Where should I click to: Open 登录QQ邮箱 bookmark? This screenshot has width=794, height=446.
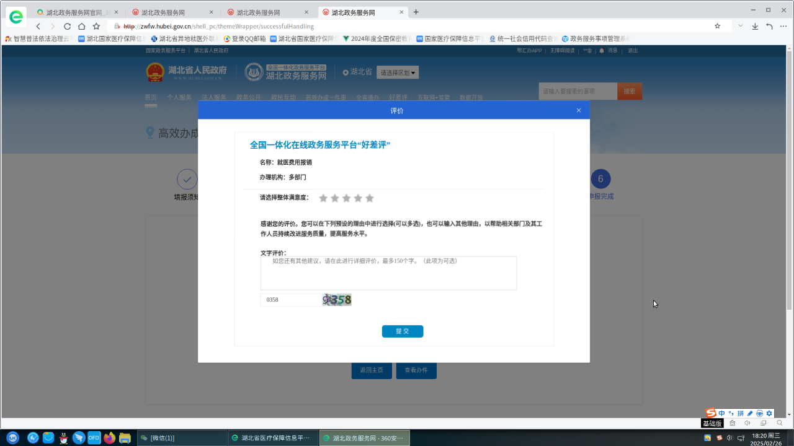tap(244, 38)
